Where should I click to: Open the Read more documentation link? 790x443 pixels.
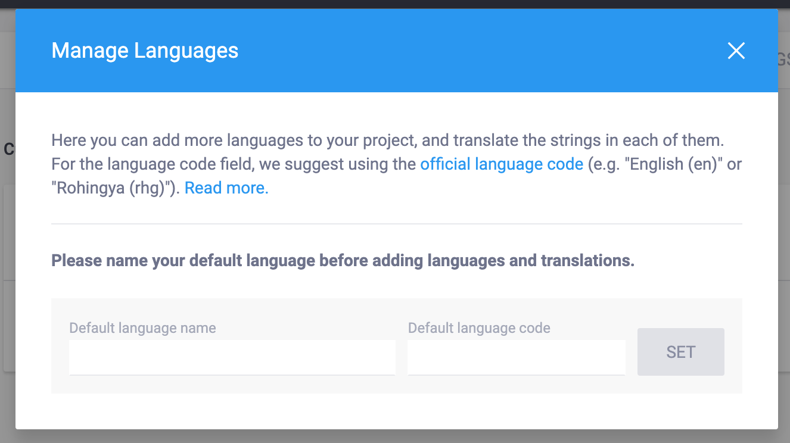click(226, 188)
